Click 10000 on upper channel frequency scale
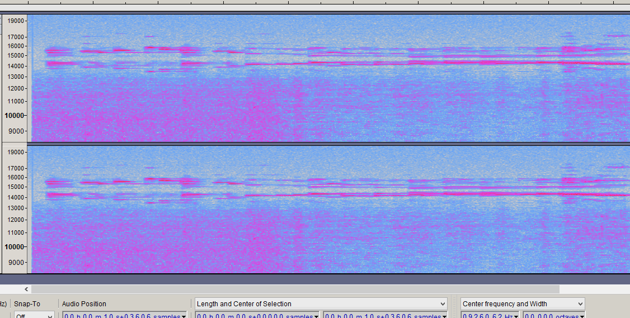 point(15,116)
